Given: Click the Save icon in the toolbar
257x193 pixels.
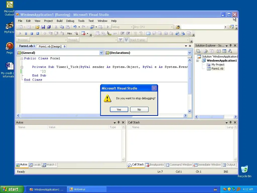Looking at the screenshot, I should point(43,27).
